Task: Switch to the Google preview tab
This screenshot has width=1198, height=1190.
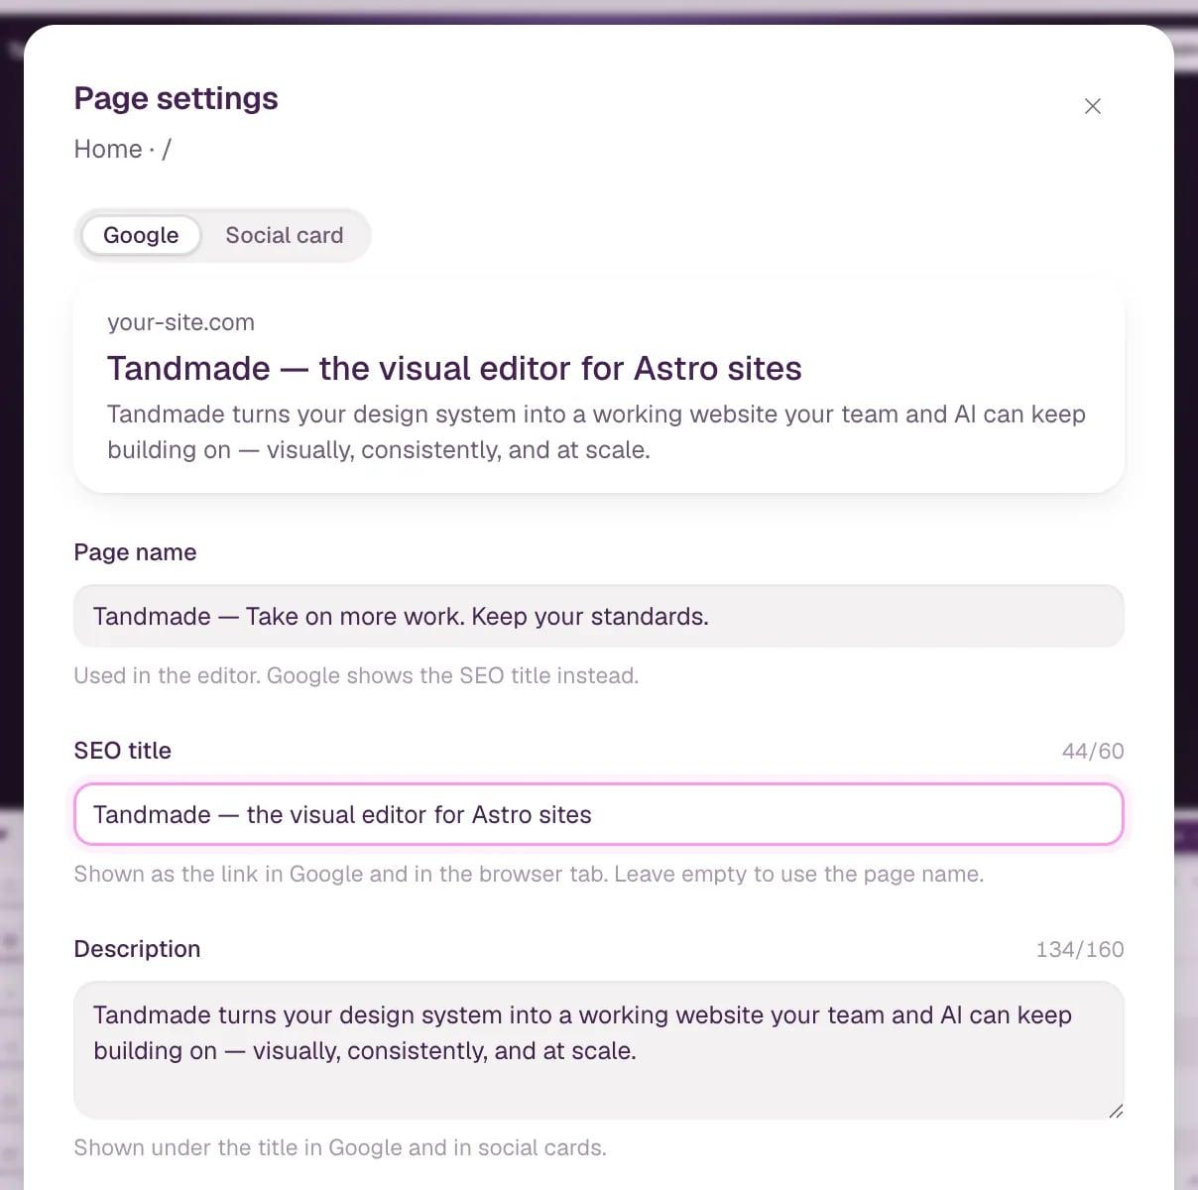Action: 141,235
